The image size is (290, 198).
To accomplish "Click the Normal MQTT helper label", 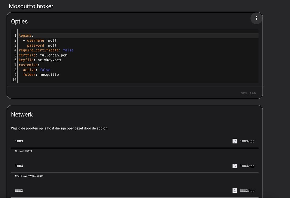I will tap(24, 151).
